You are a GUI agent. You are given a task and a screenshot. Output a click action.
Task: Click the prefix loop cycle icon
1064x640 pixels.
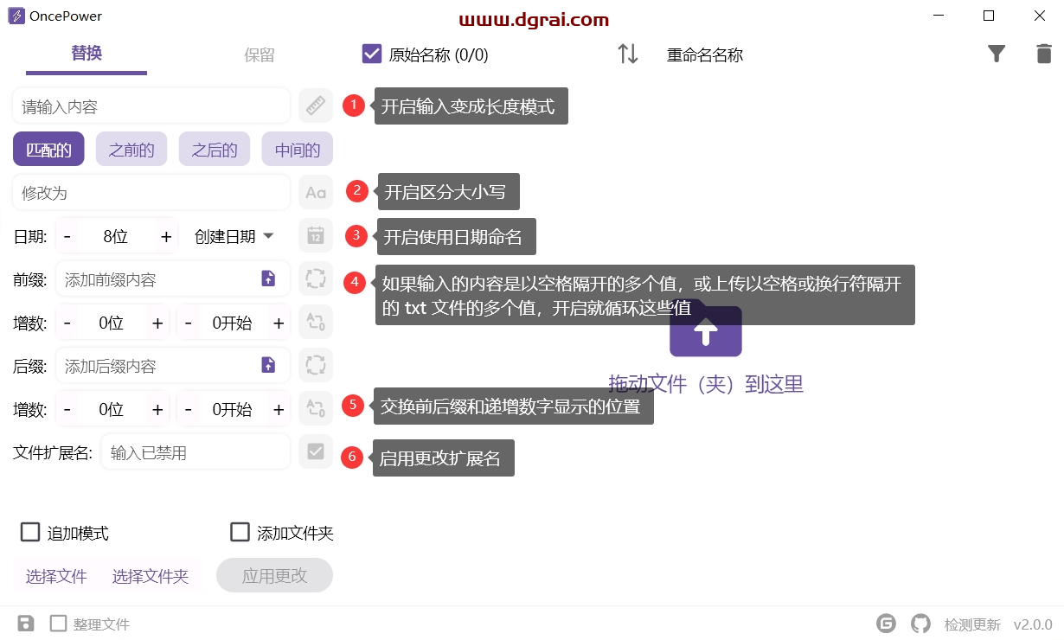(316, 278)
